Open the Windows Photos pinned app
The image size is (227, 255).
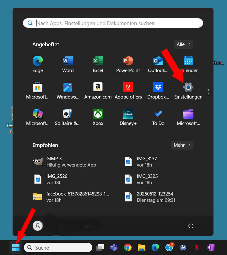pos(68,91)
